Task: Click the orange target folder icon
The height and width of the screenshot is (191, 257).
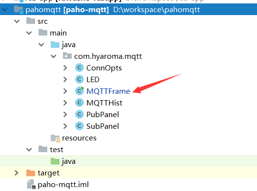Action: coord(31,173)
